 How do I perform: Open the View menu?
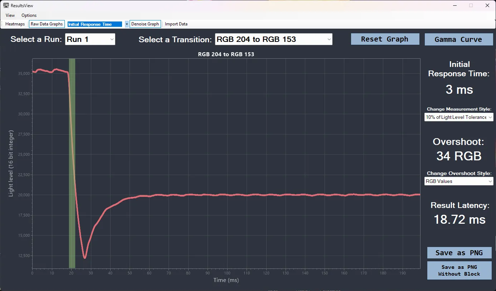10,15
